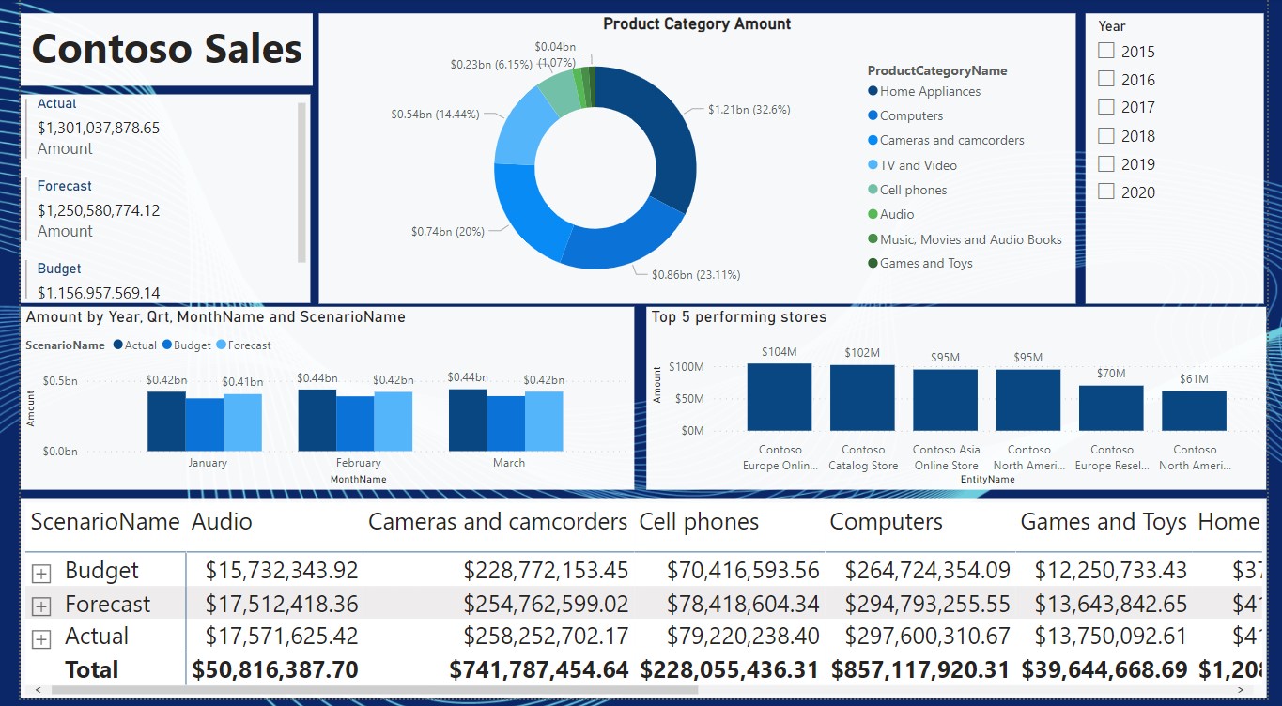Enable the 2018 year filter

click(x=1105, y=134)
